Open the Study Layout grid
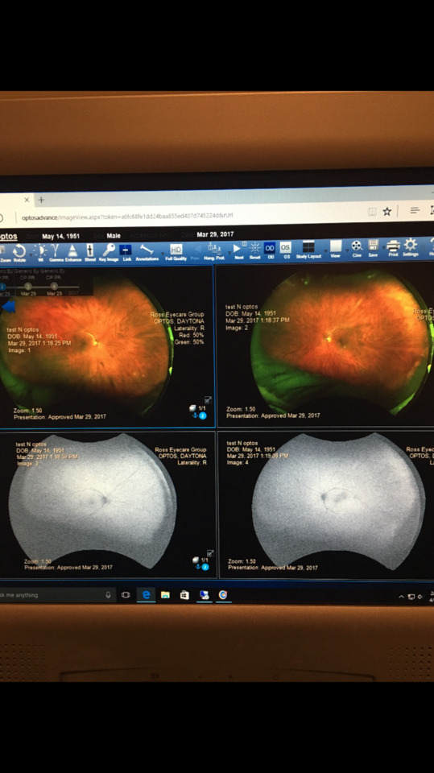 click(x=308, y=249)
